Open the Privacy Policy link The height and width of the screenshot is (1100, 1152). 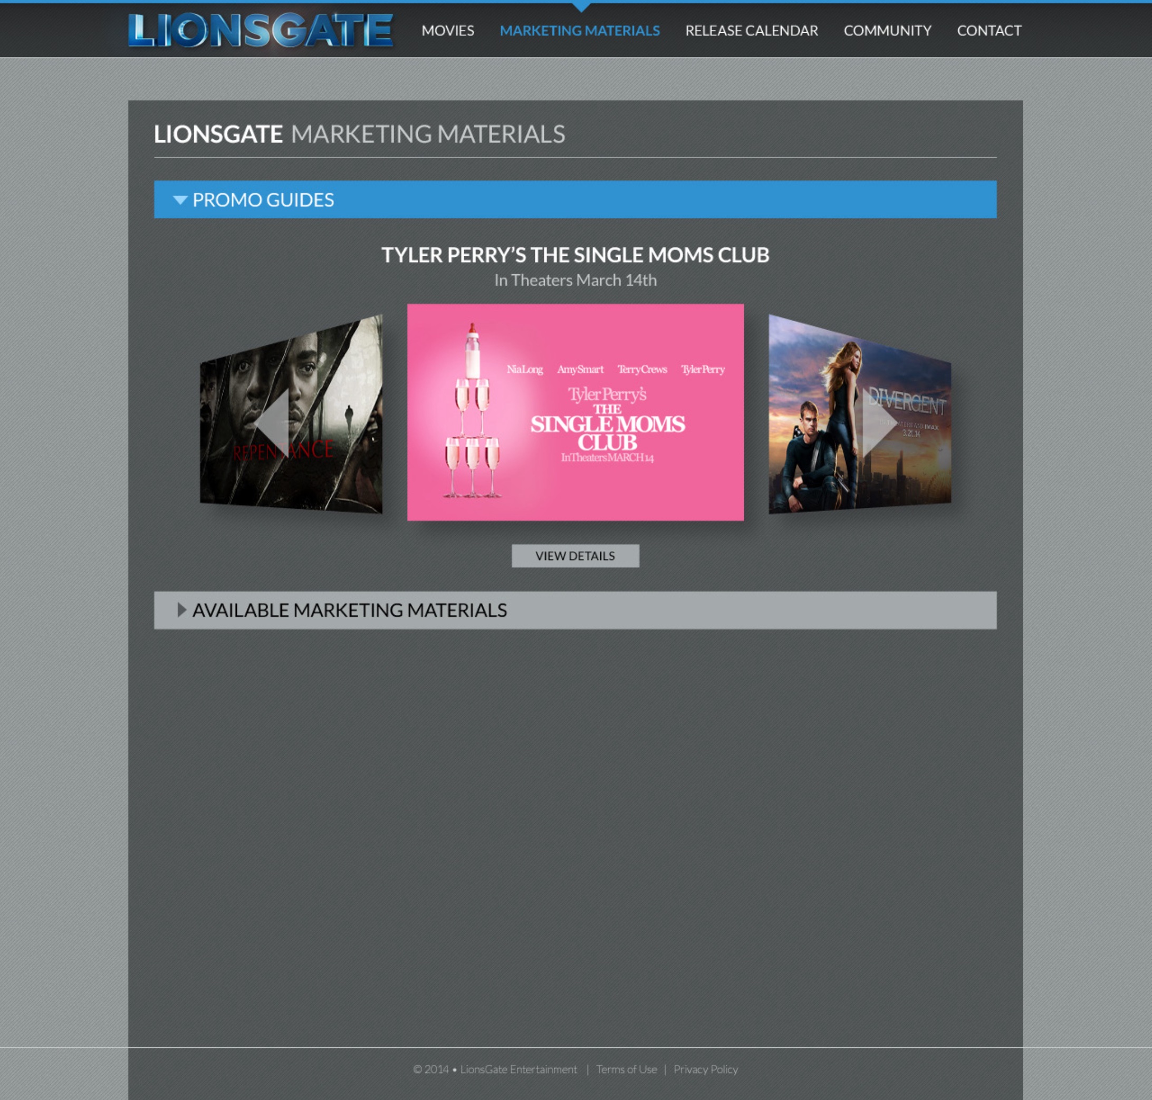(x=705, y=1069)
